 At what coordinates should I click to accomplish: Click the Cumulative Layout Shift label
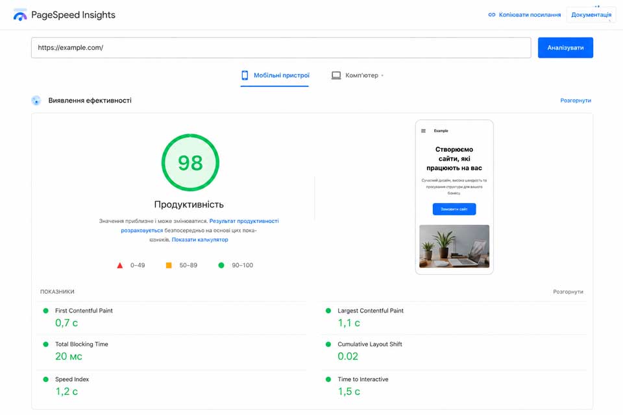(369, 344)
